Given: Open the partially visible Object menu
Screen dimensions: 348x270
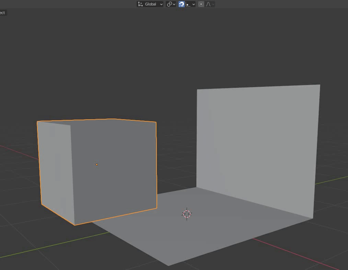Looking at the screenshot, I should (x=3, y=13).
